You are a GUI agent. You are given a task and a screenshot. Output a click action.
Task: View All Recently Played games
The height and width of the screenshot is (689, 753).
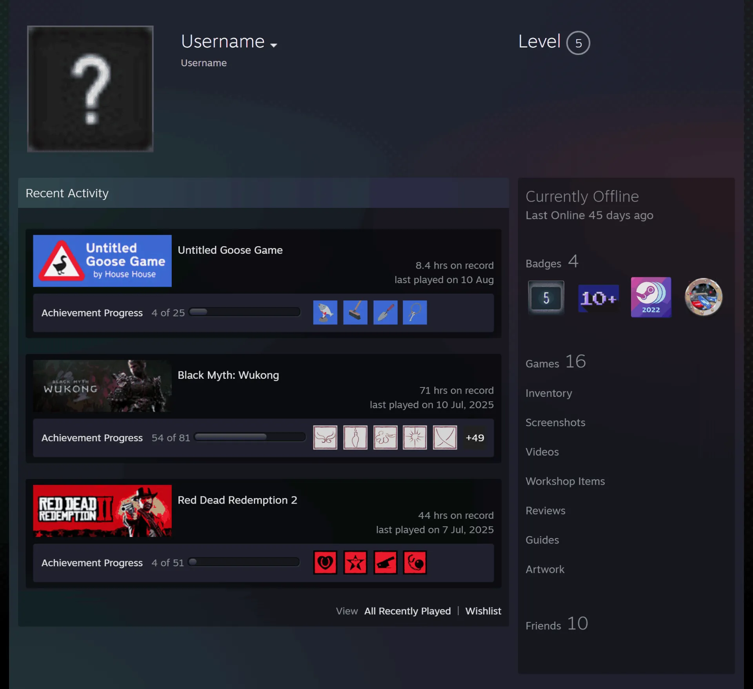coord(407,611)
